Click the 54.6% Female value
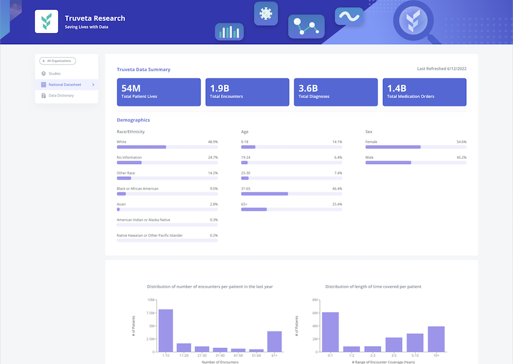Viewport: 513px width, 364px height. coord(461,142)
